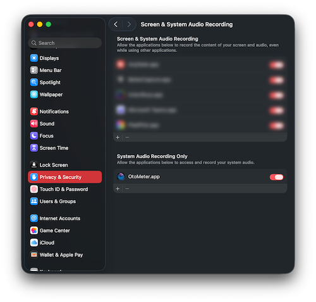Click the Focus moon icon

[34, 135]
